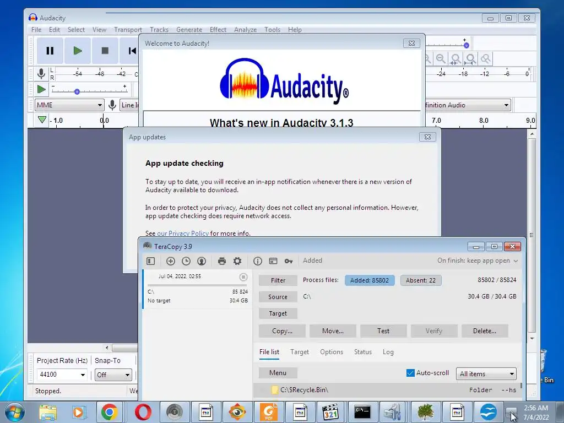Open Audacity Effect menu

tap(218, 30)
